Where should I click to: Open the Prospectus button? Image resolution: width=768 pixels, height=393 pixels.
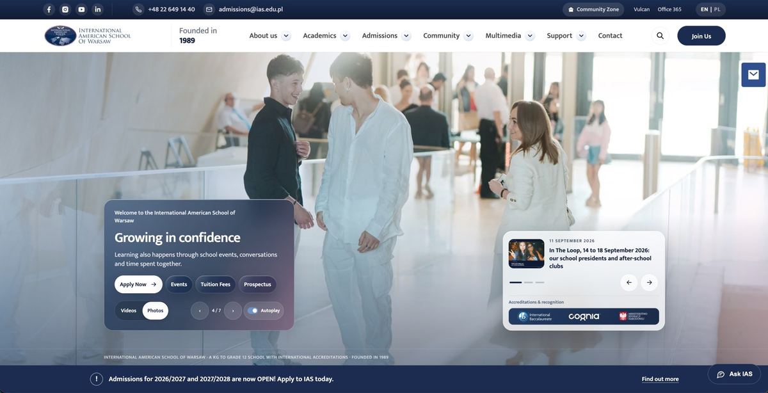click(x=258, y=284)
